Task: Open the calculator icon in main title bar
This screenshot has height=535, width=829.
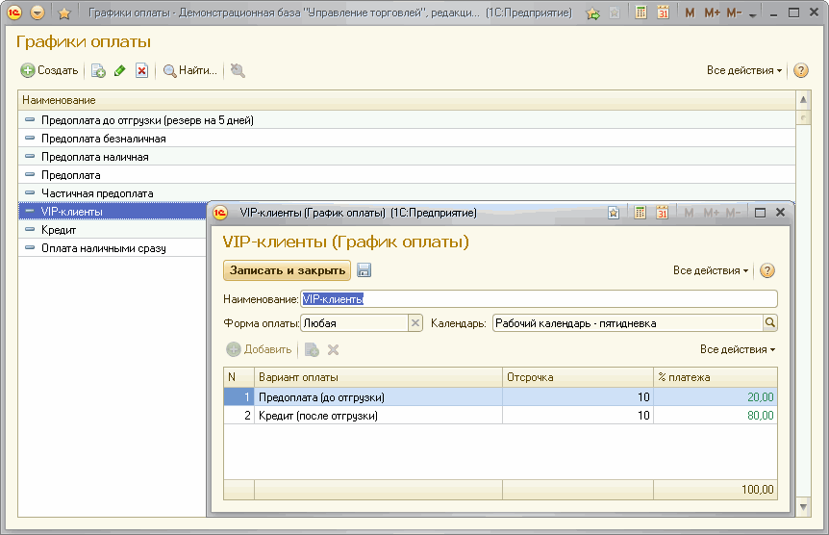Action: pyautogui.click(x=641, y=13)
